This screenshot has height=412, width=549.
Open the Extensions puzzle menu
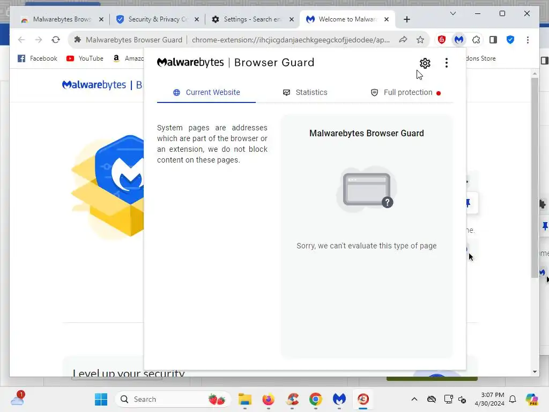point(476,40)
